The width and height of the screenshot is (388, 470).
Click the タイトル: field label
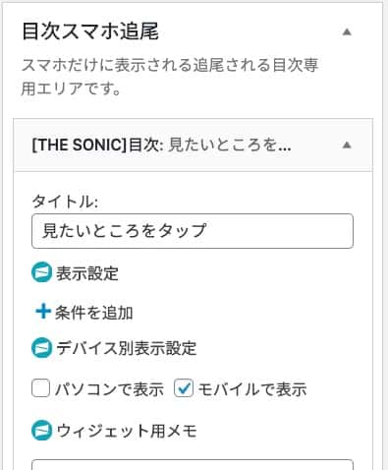click(65, 201)
